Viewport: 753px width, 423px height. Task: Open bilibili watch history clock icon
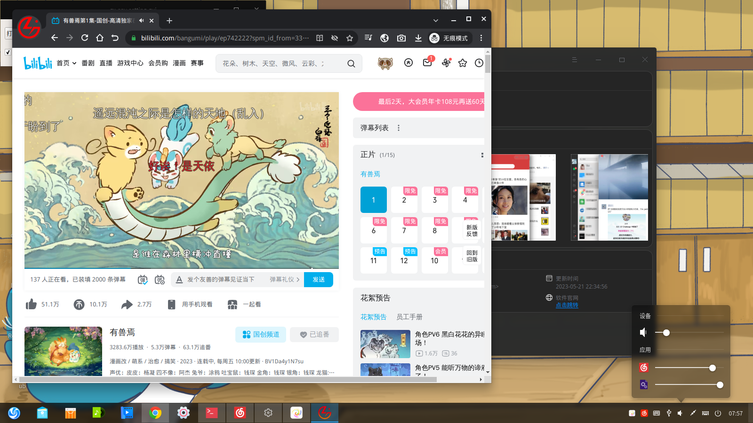(479, 63)
